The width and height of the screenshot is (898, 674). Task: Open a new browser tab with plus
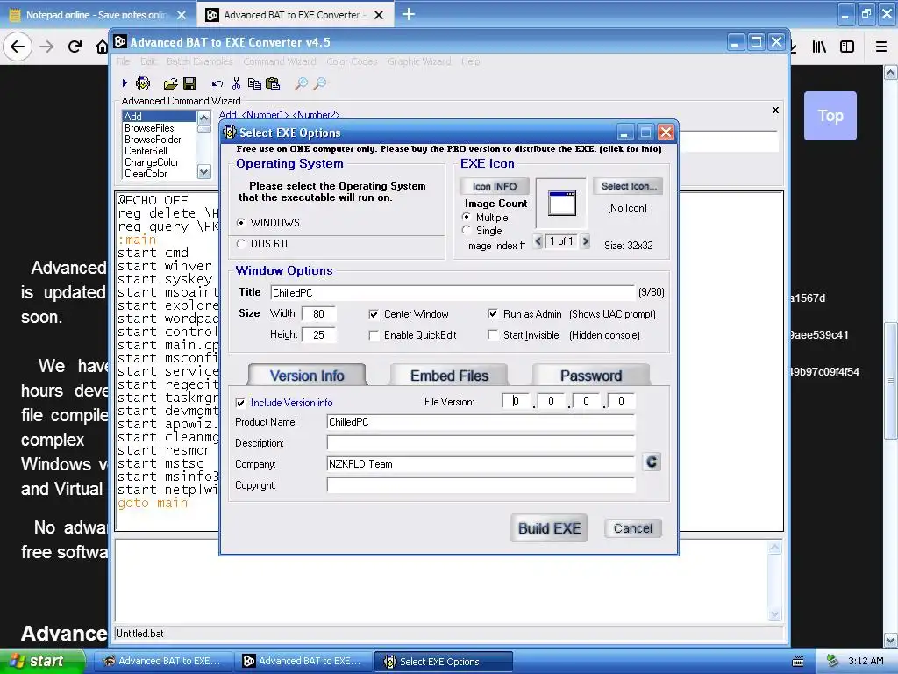(x=409, y=14)
